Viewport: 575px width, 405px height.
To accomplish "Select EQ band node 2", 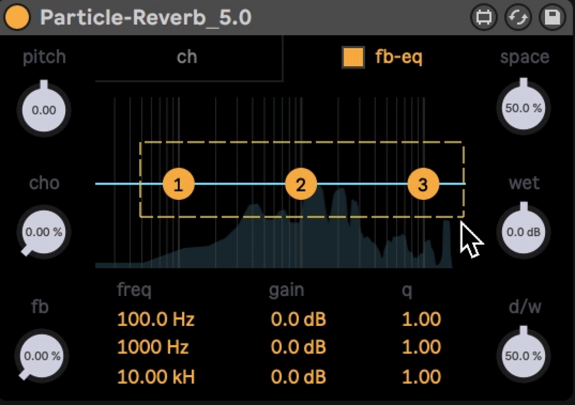I will (x=301, y=184).
